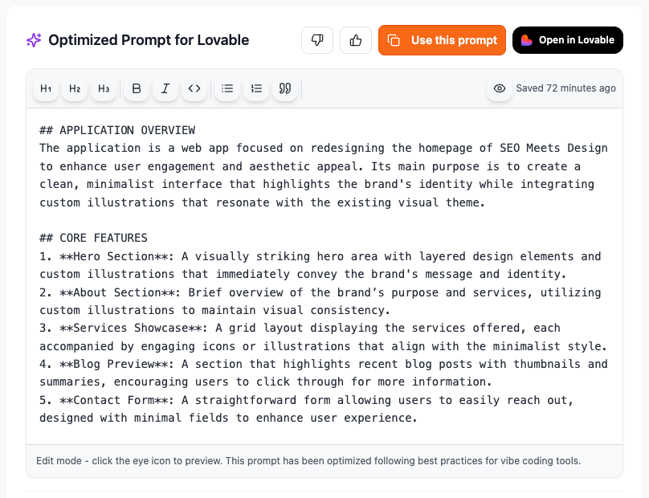Insert inline code formatting
Viewport: 649px width, 498px height.
click(x=194, y=88)
